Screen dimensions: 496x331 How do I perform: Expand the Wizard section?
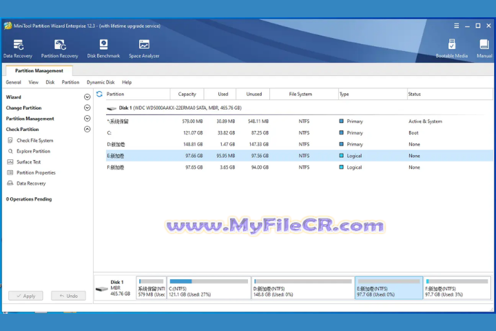tap(87, 97)
